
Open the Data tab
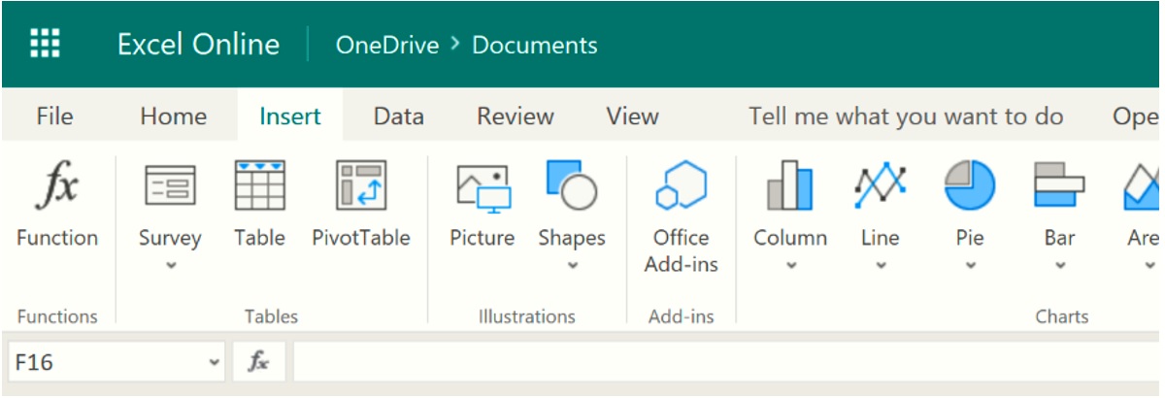(398, 116)
